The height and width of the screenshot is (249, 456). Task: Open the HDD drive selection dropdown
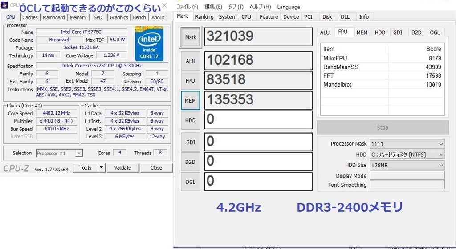point(407,154)
